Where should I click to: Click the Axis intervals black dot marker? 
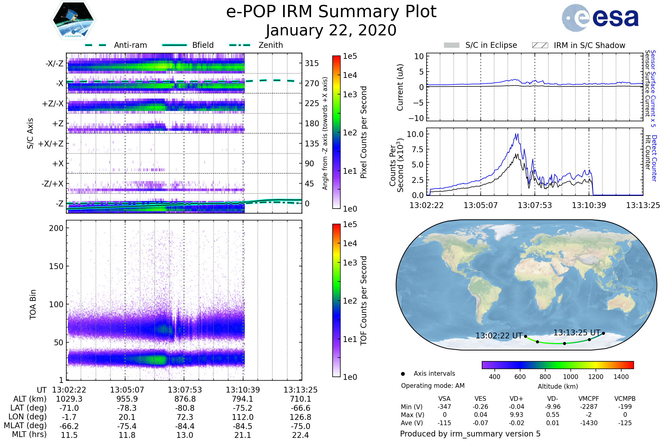point(403,374)
